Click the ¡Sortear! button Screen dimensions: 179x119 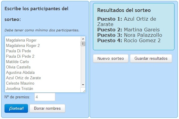16,108
